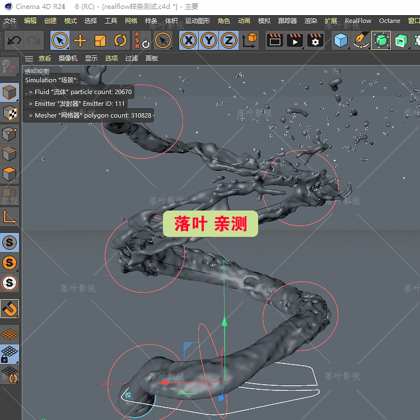Open the 创建 menu
420x420 pixels.
pyautogui.click(x=50, y=21)
